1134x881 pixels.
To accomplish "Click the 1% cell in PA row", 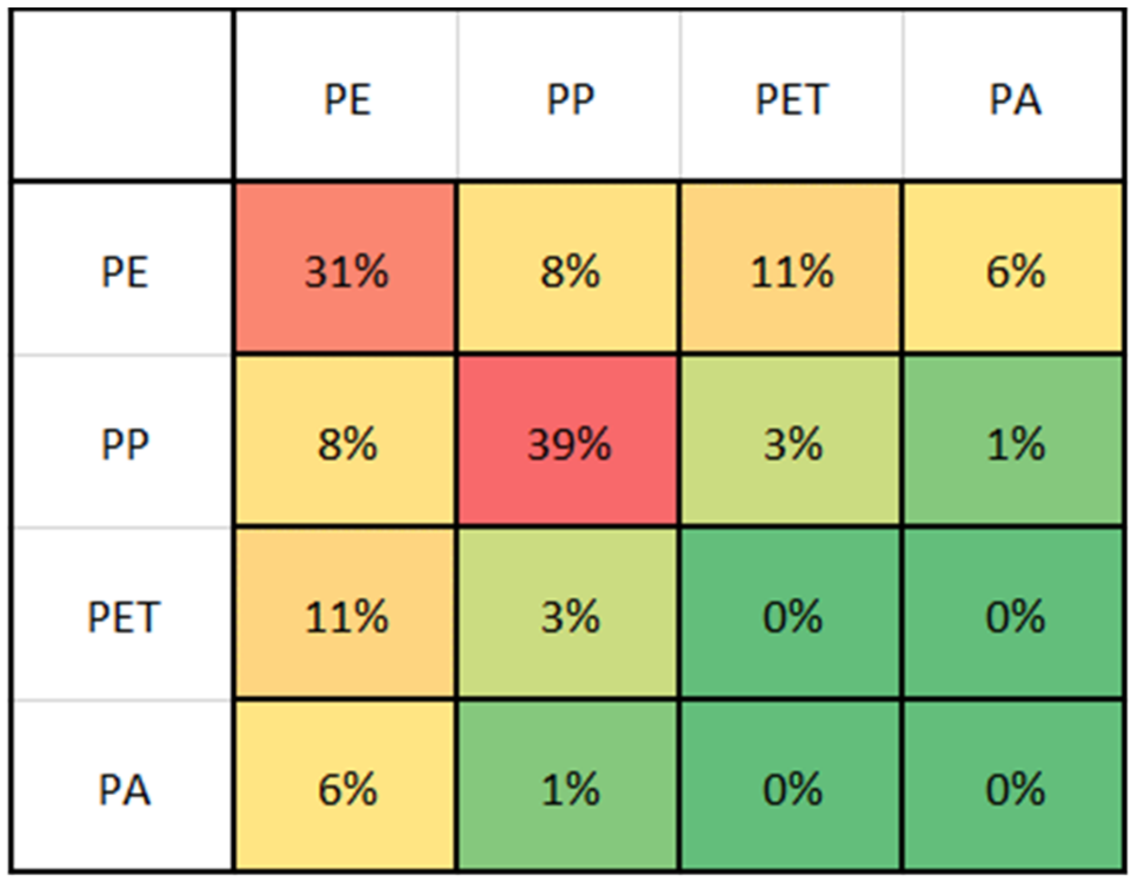I will click(x=569, y=789).
